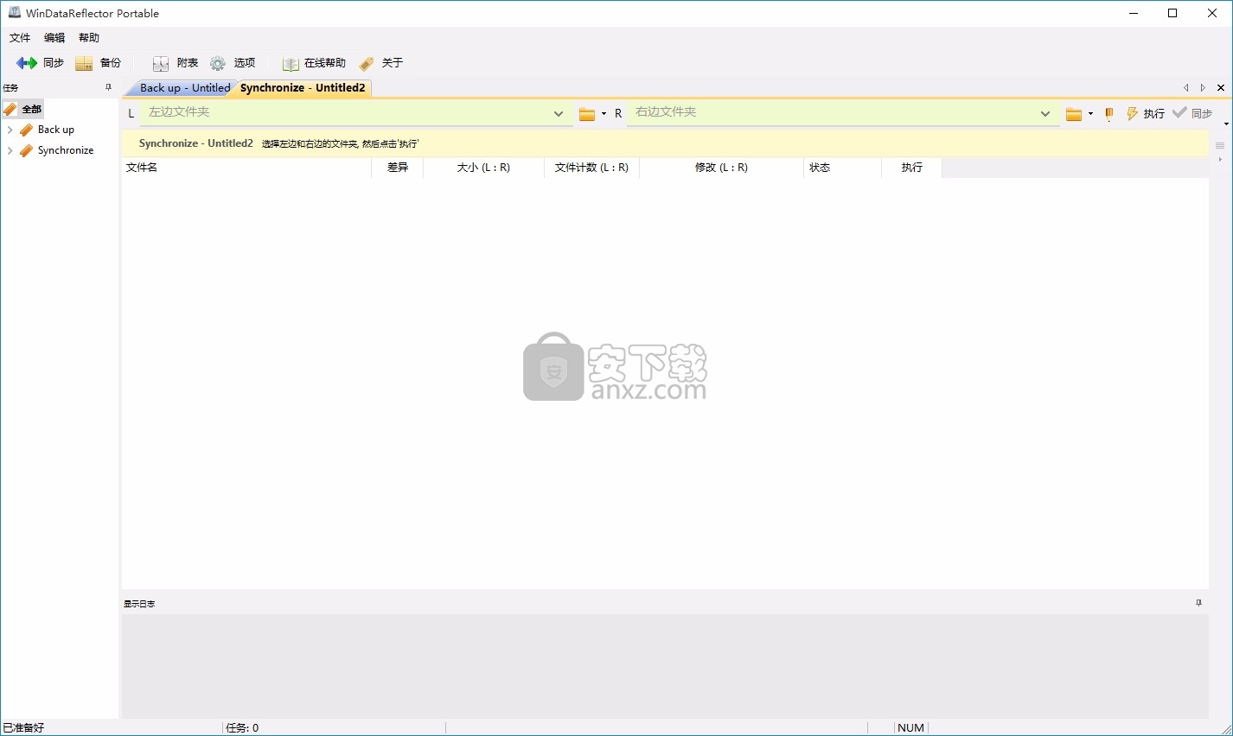This screenshot has width=1233, height=736.
Task: Open the left folder history dropdown
Action: click(x=559, y=113)
